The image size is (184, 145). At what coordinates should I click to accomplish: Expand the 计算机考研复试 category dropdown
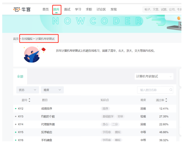[154, 77]
